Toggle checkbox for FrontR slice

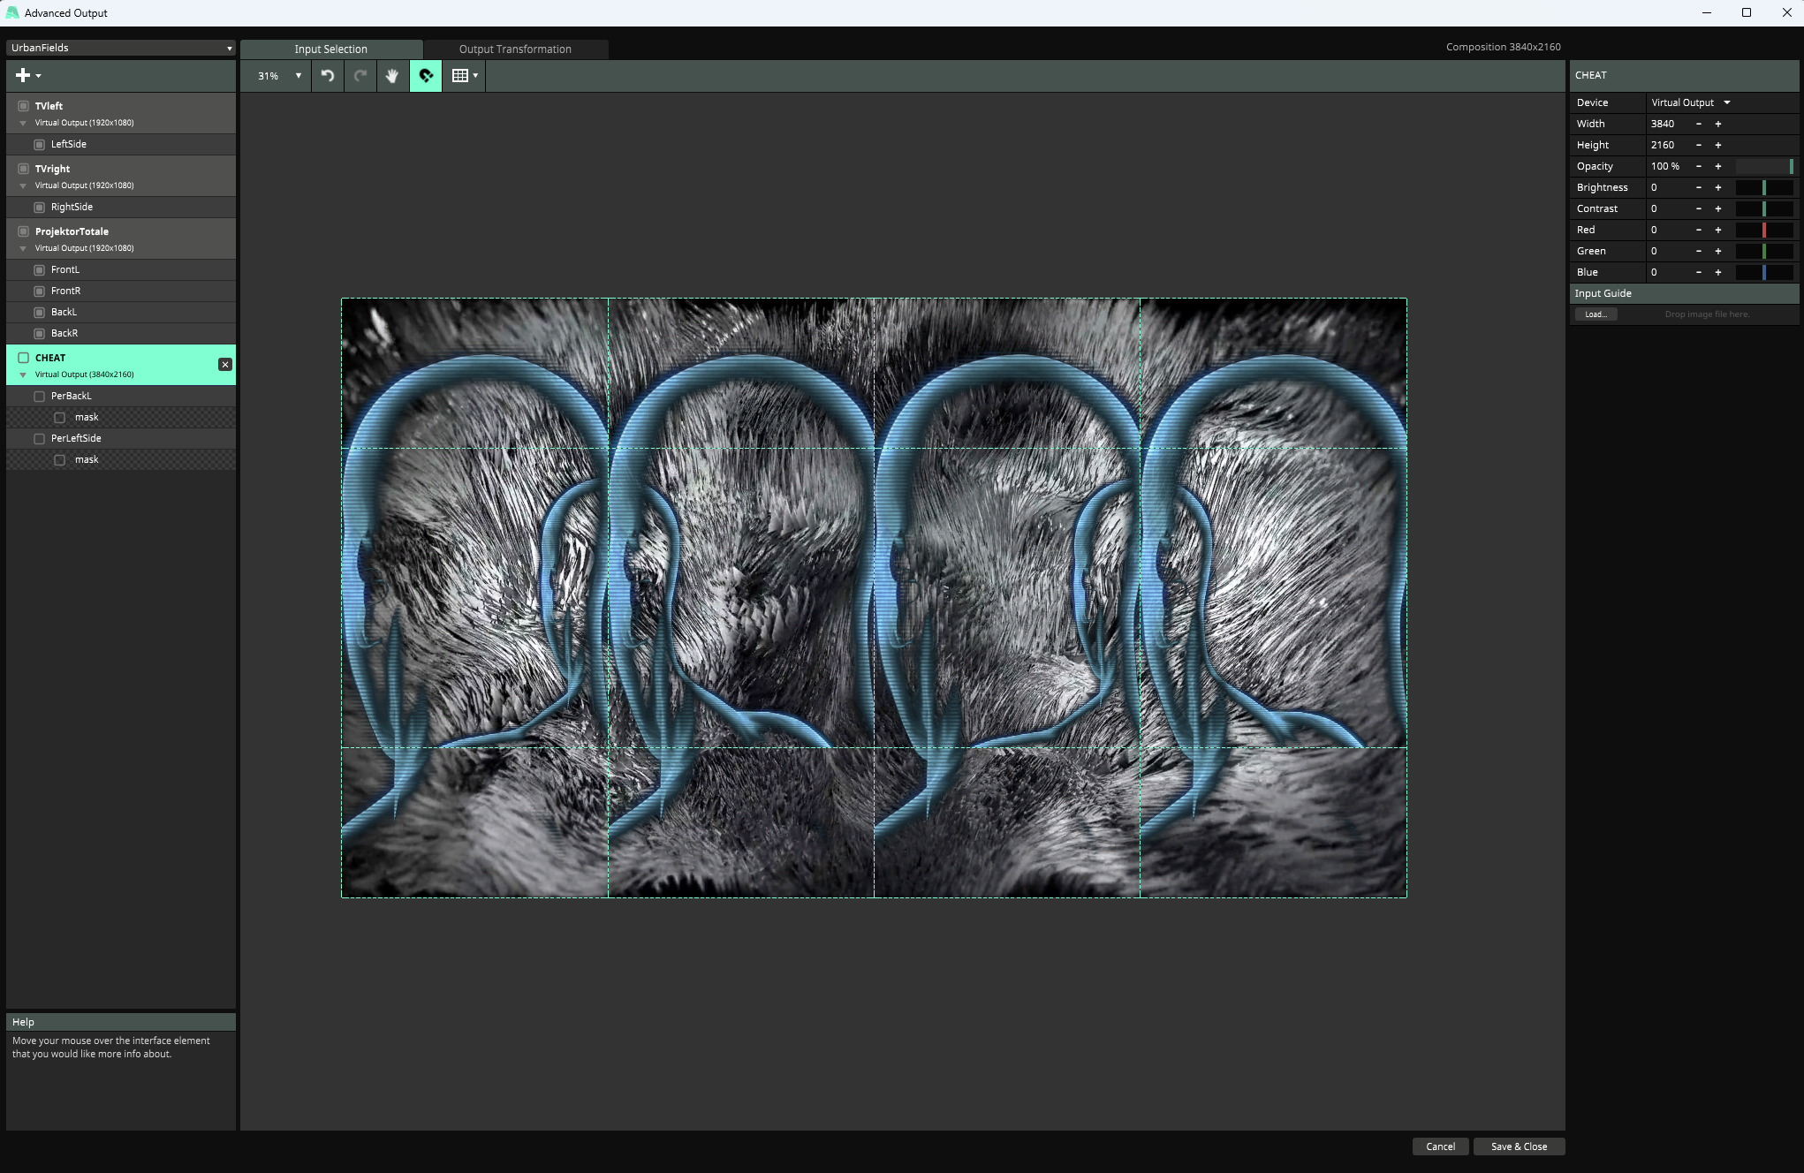[39, 291]
